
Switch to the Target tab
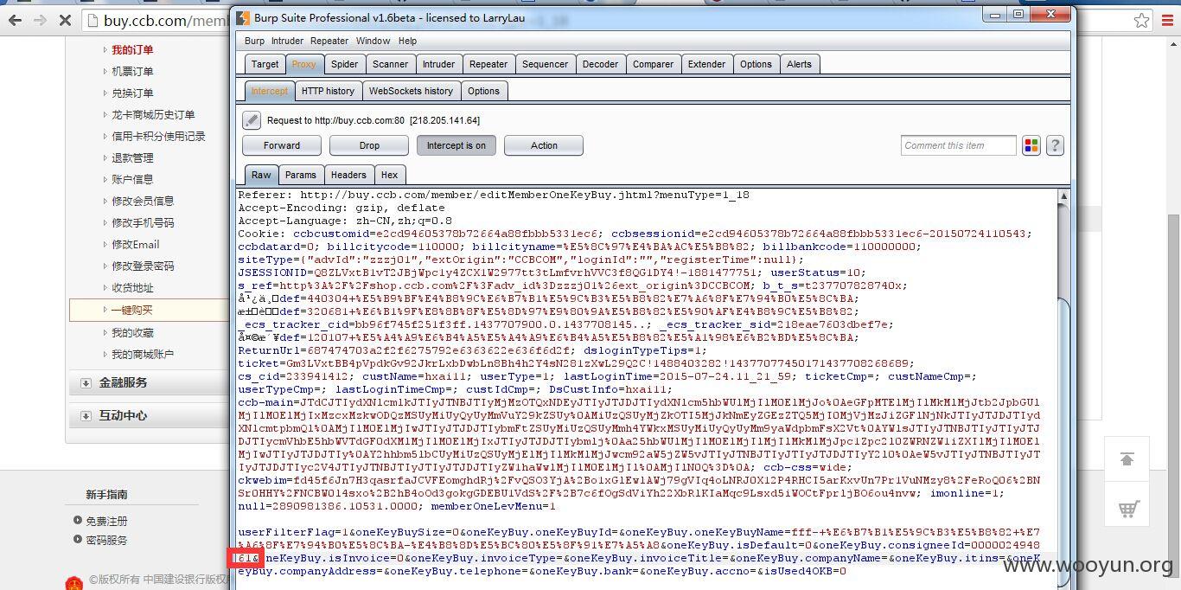point(265,64)
